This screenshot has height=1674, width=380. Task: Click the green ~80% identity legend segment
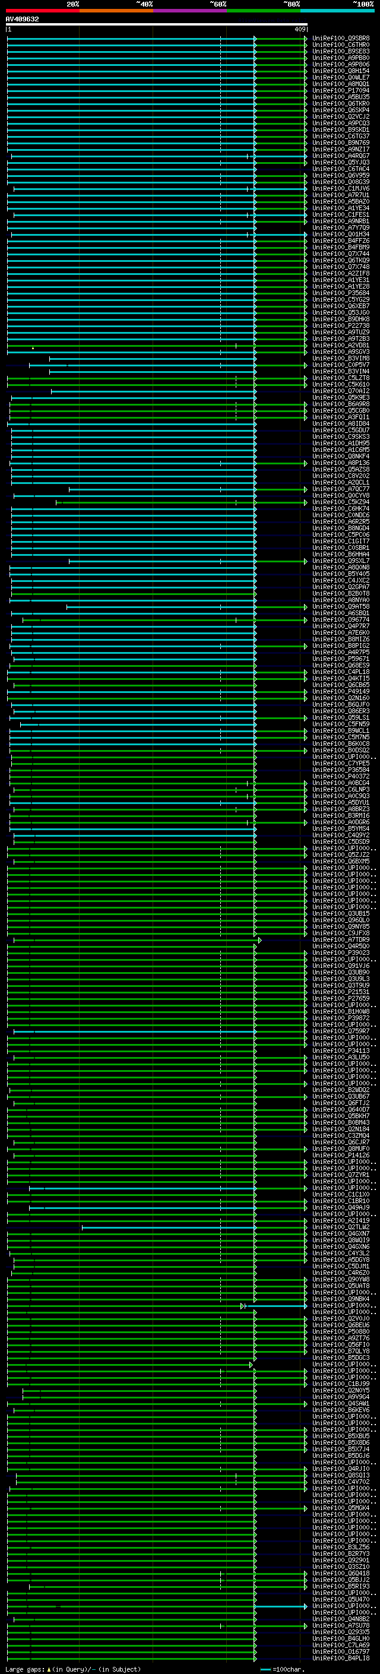264,11
